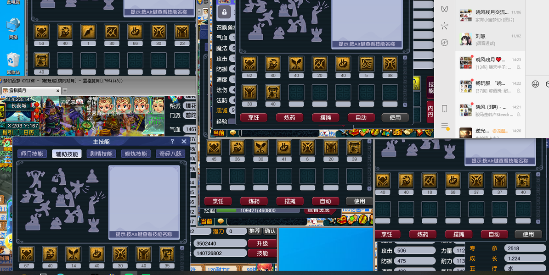Select the level 68 skill icon

coord(453,181)
